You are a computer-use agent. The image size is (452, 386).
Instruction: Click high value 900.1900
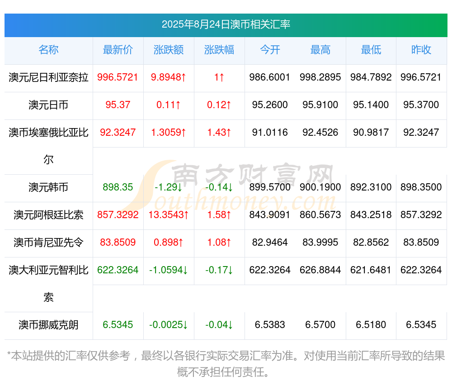pos(320,187)
